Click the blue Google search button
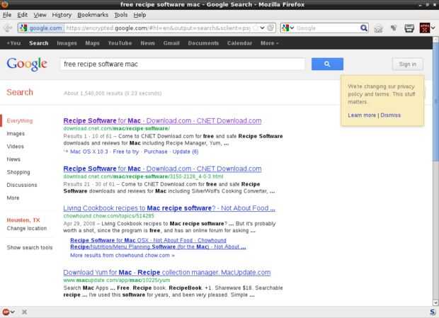This screenshot has height=318, width=439. click(x=327, y=64)
